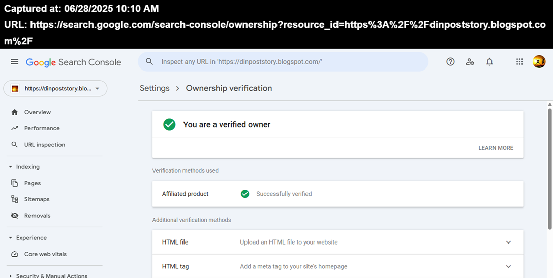The width and height of the screenshot is (553, 278).
Task: Click the Overview home icon
Action: click(14, 112)
